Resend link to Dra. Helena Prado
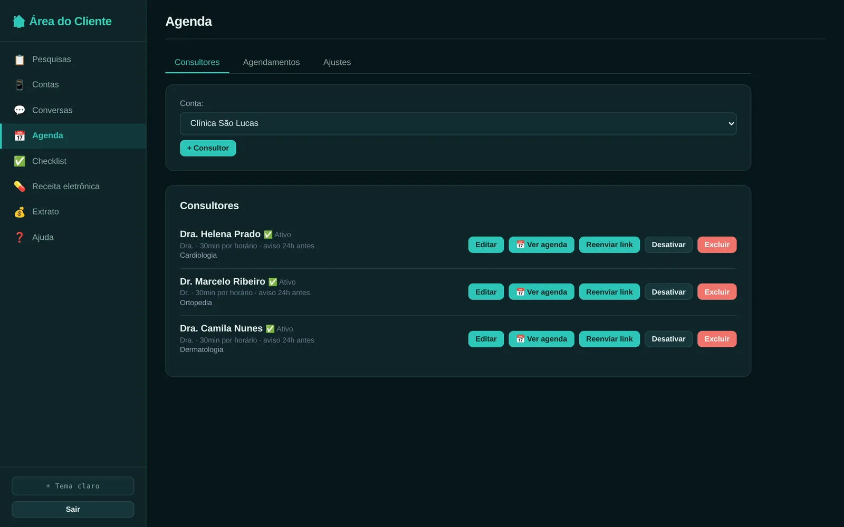This screenshot has height=527, width=844. click(x=609, y=245)
